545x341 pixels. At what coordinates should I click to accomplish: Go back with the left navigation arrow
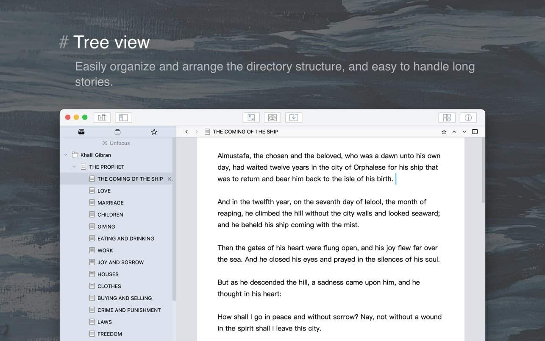186,132
